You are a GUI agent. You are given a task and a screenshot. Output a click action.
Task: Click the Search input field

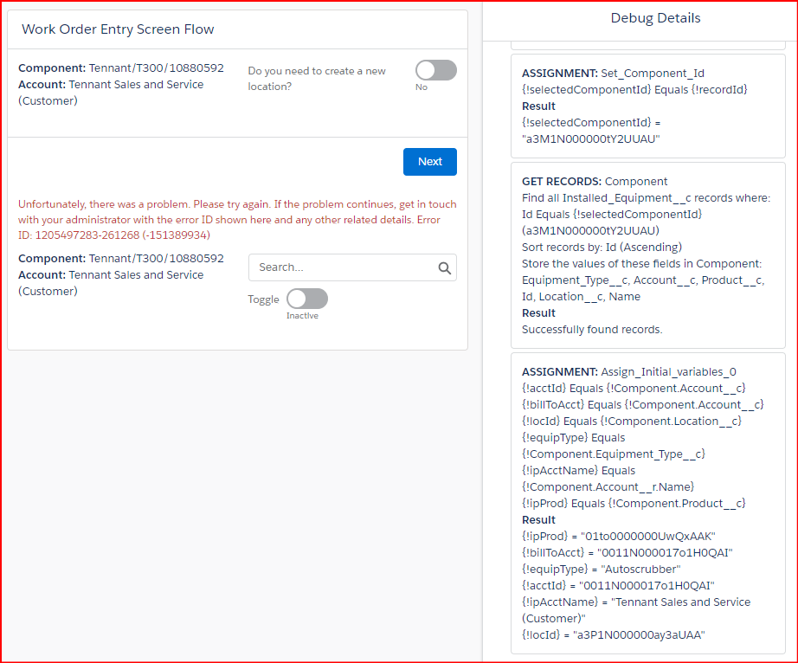coord(352,267)
